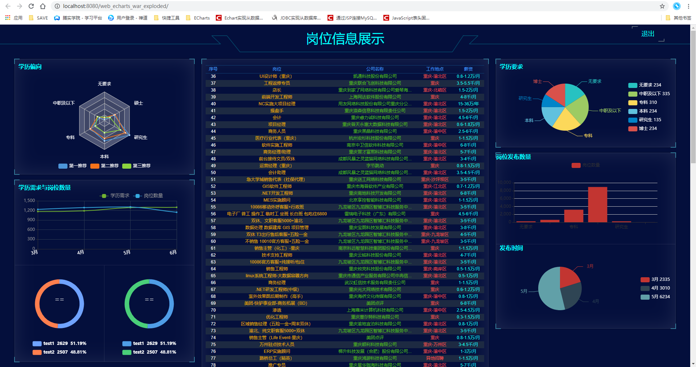Click the 公司名称 column header

(375, 69)
